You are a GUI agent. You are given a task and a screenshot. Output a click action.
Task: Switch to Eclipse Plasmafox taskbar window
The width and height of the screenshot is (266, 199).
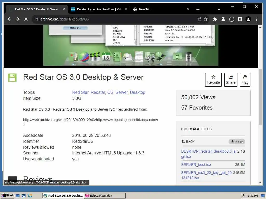pyautogui.click(x=105, y=196)
